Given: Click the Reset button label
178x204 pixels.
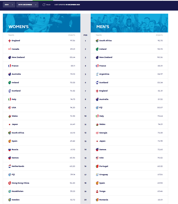Looking at the screenshot, I should 48,5.
